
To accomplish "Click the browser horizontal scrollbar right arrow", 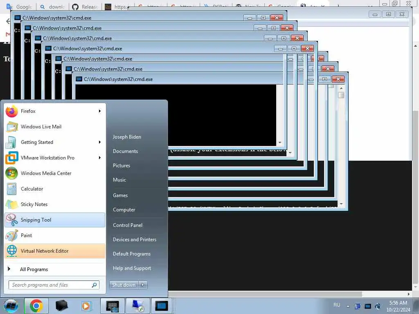I will pos(409,294).
